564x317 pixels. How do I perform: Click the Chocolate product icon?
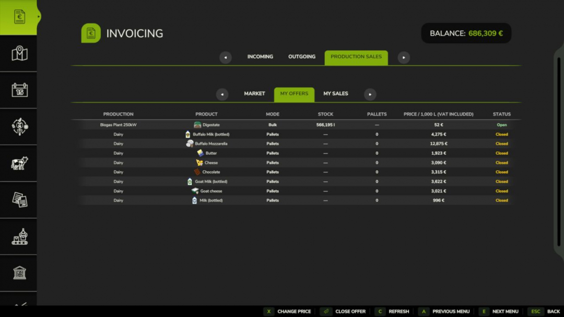[197, 172]
